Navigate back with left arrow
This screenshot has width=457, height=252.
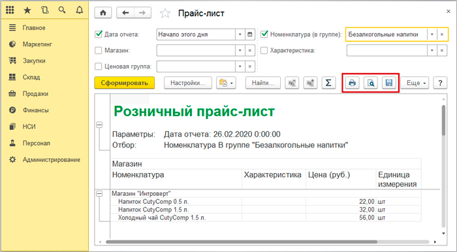[x=125, y=13]
